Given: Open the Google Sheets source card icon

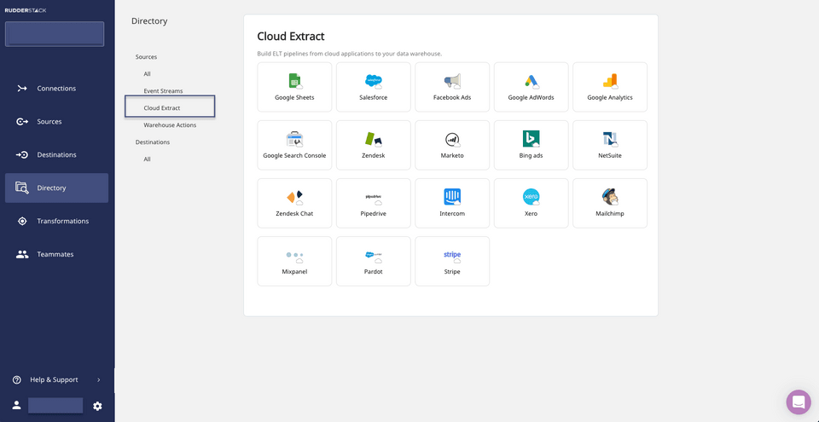Looking at the screenshot, I should (x=295, y=82).
